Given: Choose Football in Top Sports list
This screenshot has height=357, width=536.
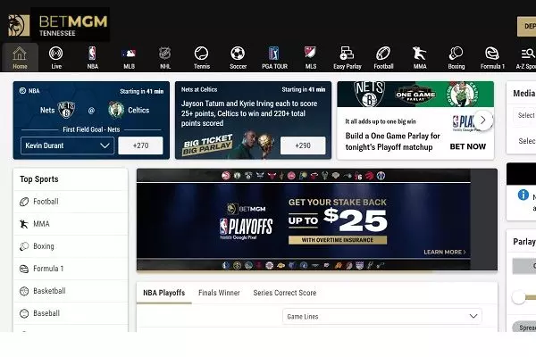Looking at the screenshot, I should (x=71, y=202).
